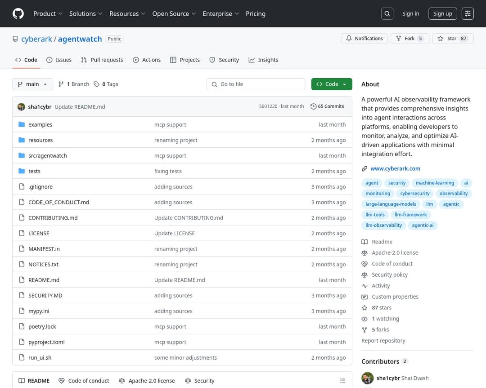Click the agentic-ai topic tag
The image size is (486, 388).
(423, 225)
